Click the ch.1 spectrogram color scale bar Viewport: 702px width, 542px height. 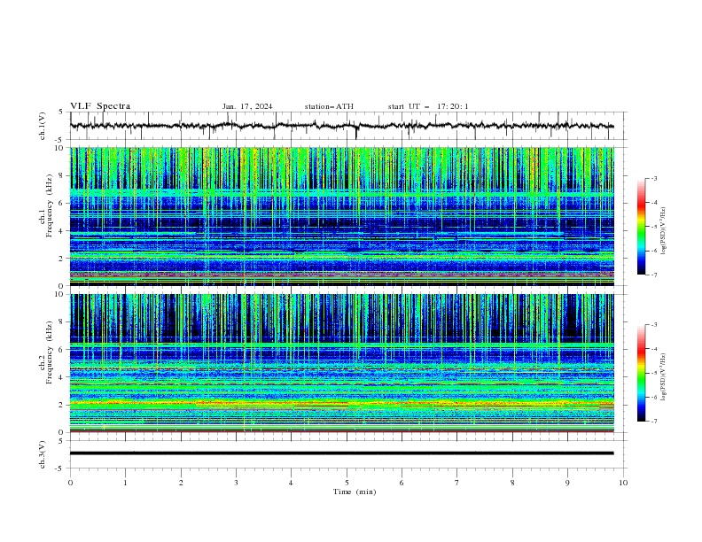click(641, 226)
